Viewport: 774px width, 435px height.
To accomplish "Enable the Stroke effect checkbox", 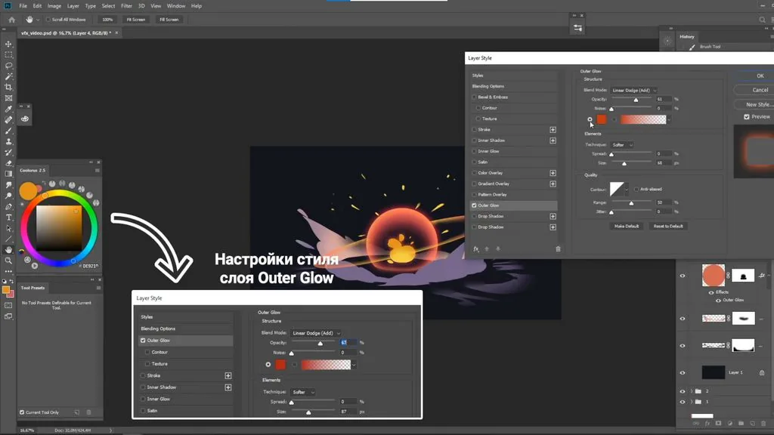I will pos(475,130).
